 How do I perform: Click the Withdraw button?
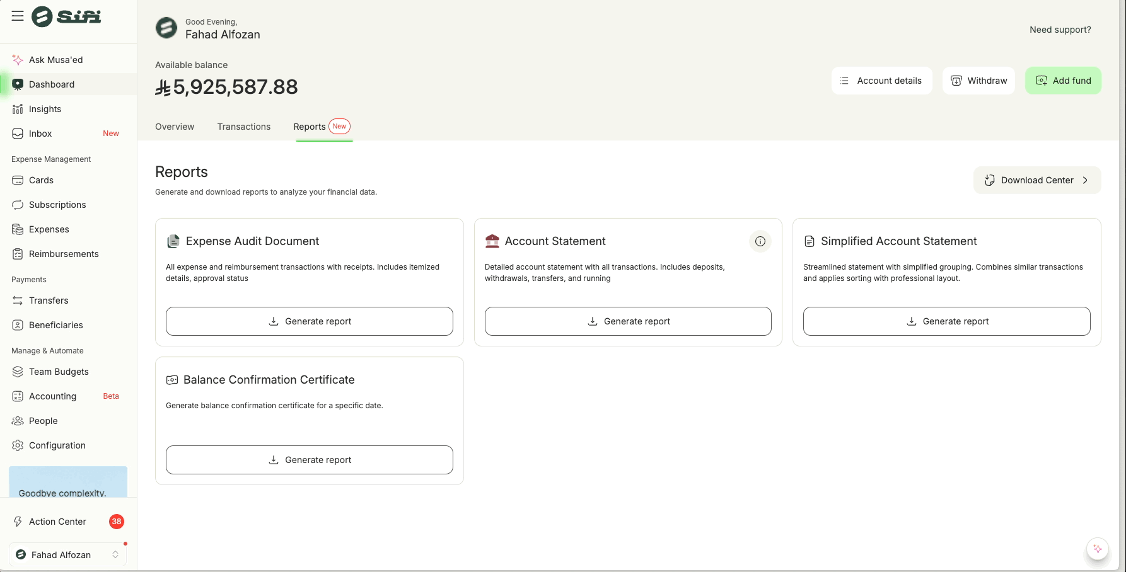pos(978,81)
